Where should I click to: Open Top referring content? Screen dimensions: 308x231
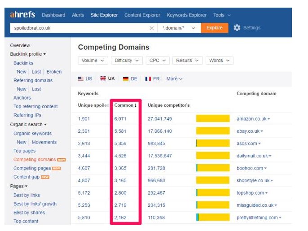[x=35, y=106]
